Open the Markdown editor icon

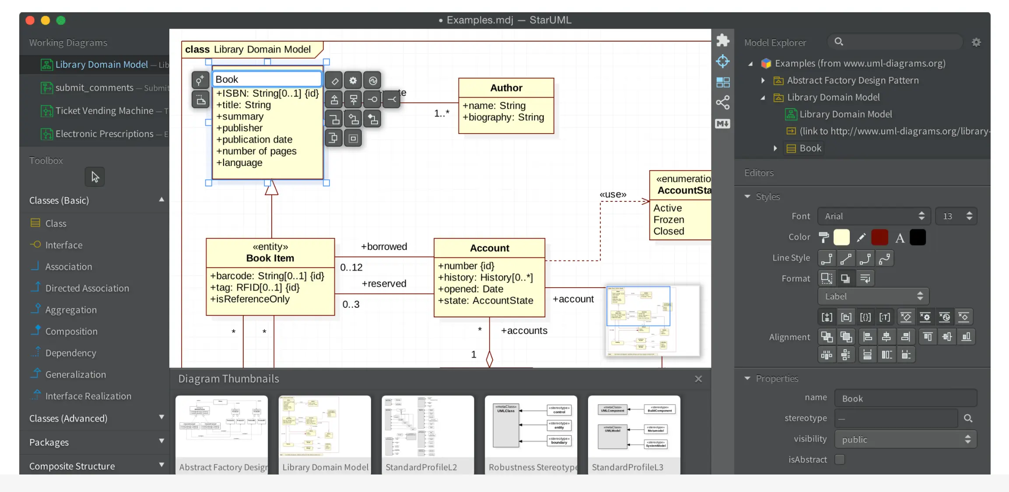tap(722, 124)
